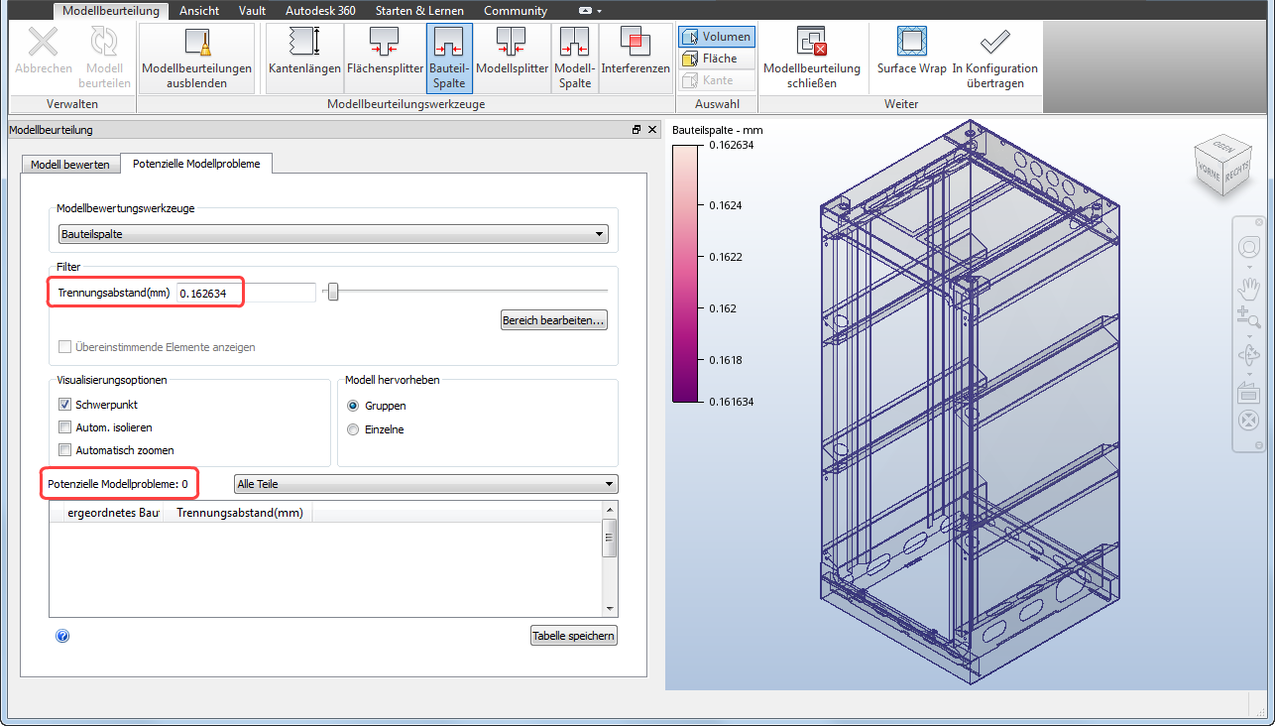The image size is (1275, 726).
Task: Click the Tabelle speichern button
Action: click(x=574, y=636)
